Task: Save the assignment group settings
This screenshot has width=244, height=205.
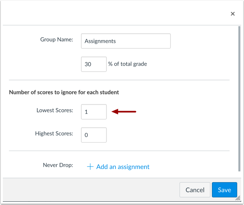Action: tap(224, 190)
